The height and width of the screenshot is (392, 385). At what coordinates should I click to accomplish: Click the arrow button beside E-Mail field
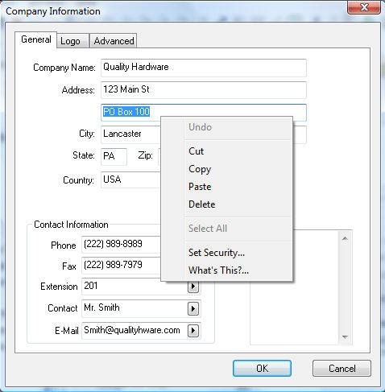click(x=193, y=331)
